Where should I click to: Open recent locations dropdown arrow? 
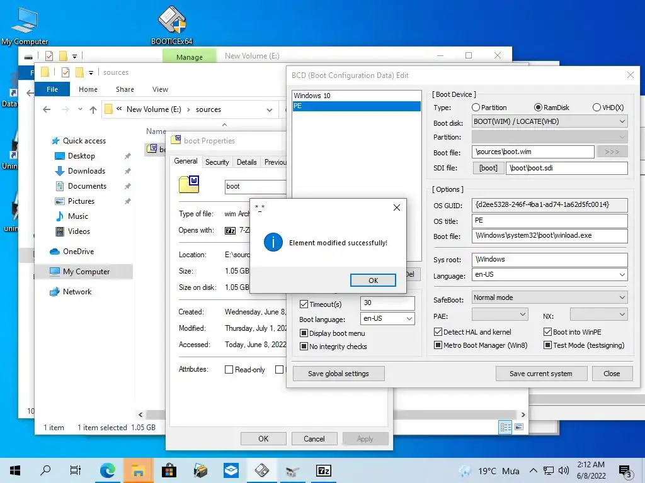pyautogui.click(x=80, y=109)
